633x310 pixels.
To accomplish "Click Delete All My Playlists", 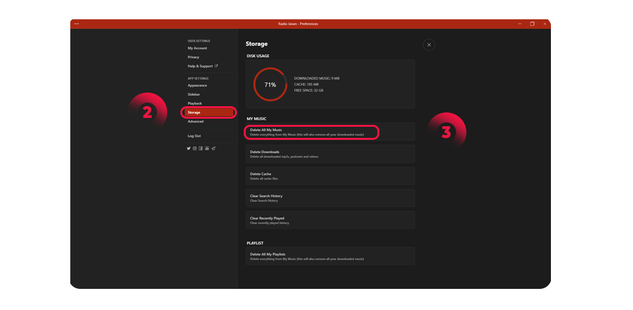I will (330, 256).
